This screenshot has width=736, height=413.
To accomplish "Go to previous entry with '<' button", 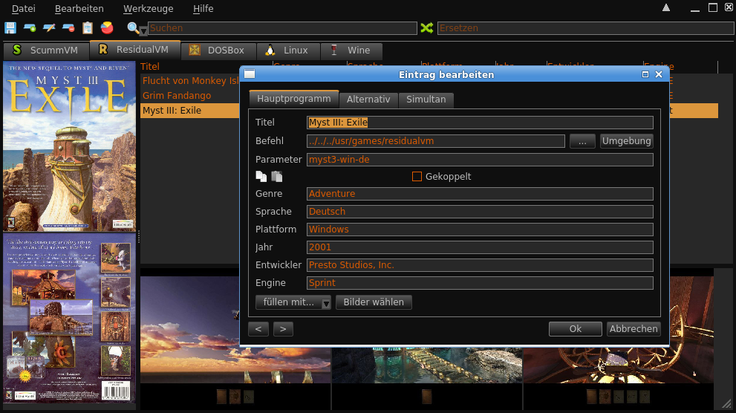I will tap(258, 329).
